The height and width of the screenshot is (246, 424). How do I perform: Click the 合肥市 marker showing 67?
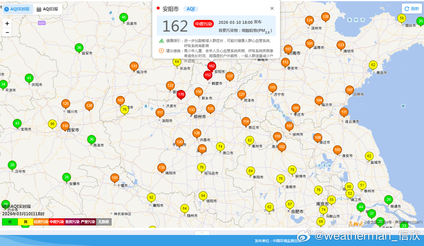pos(290,205)
